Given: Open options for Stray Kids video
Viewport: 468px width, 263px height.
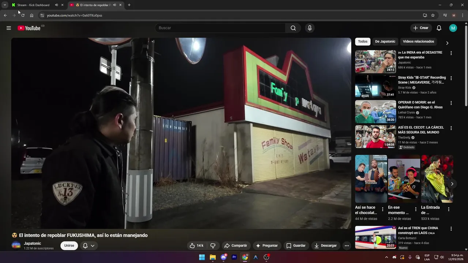Looking at the screenshot, I should point(451,78).
